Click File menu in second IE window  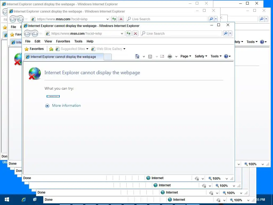point(13,27)
